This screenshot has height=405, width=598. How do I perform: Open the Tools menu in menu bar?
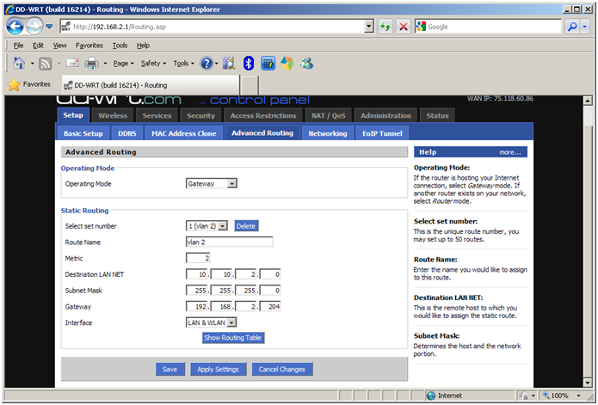[x=120, y=46]
